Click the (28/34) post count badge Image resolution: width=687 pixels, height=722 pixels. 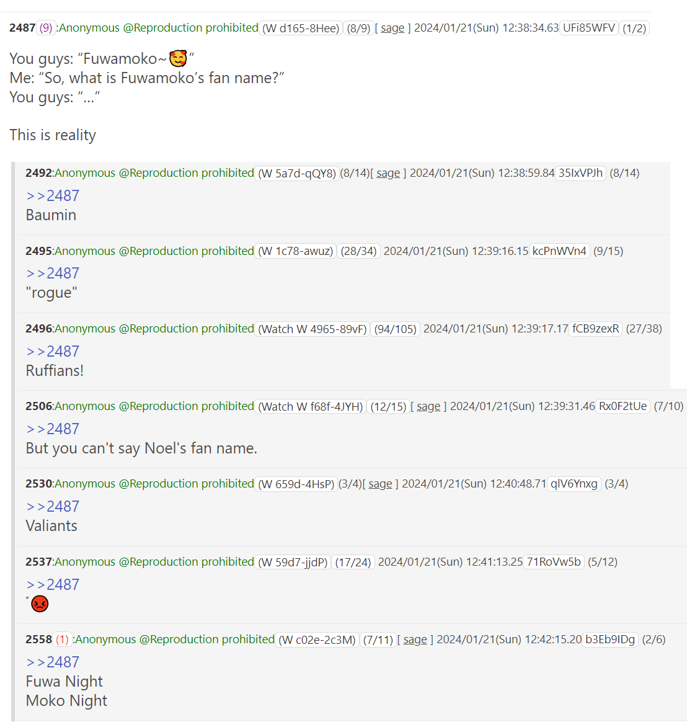pyautogui.click(x=358, y=251)
